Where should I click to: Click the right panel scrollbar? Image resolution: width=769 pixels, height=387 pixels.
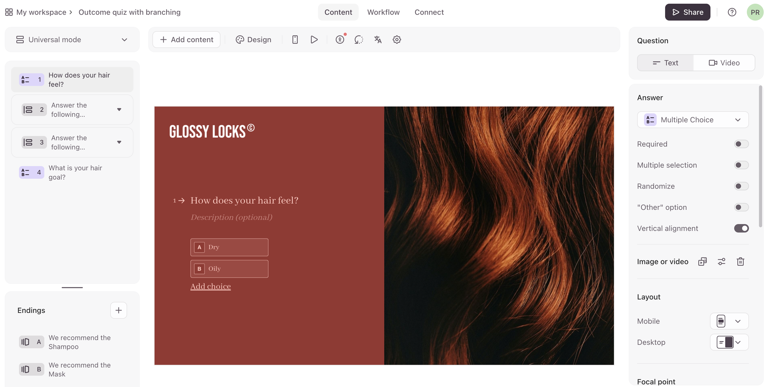pyautogui.click(x=761, y=156)
